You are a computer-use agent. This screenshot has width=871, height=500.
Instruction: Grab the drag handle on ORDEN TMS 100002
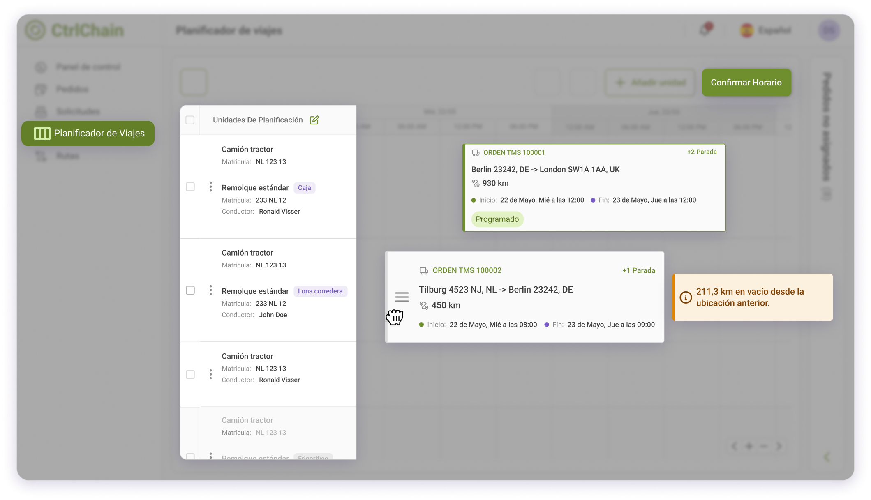[402, 297]
